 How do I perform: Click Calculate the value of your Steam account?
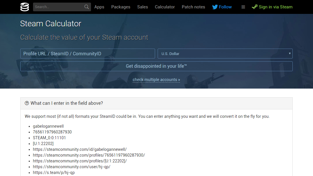point(84,37)
